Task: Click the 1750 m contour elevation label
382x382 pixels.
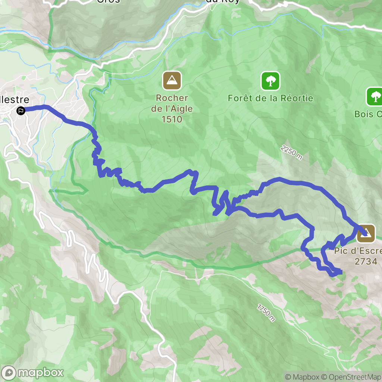Action: (266, 313)
